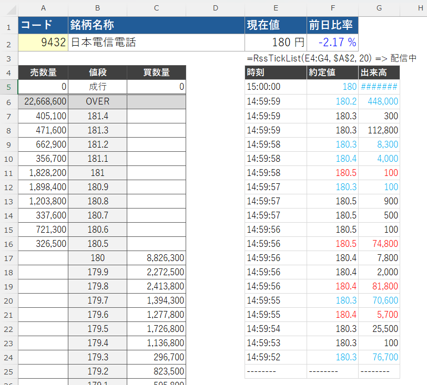The image size is (427, 385).
Task: Click the 日本電信電話 name cell
Action: click(x=156, y=43)
